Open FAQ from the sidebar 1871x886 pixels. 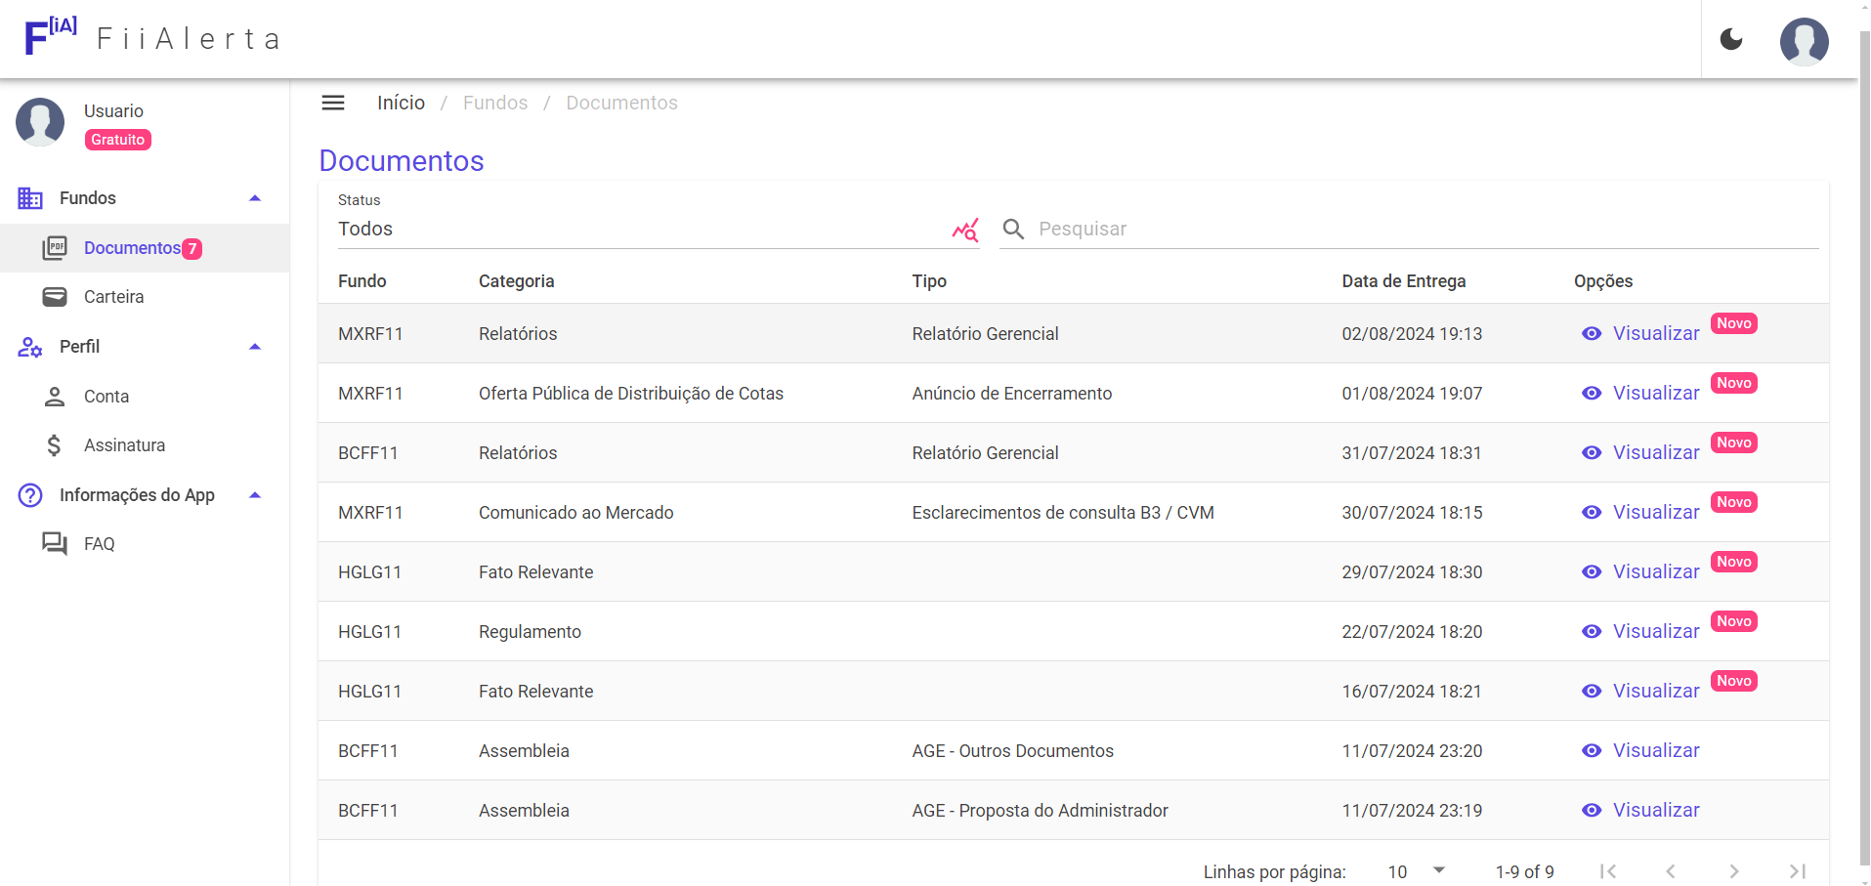tap(99, 544)
